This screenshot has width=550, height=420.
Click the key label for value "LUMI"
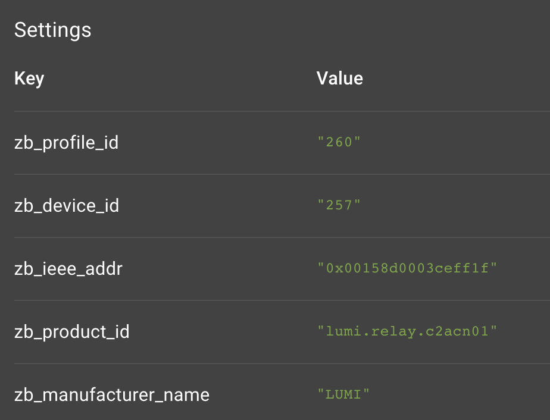tap(112, 394)
